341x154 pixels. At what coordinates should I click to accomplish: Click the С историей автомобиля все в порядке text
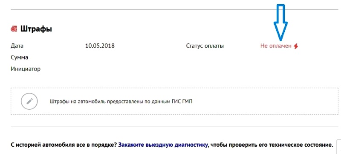click(x=64, y=145)
